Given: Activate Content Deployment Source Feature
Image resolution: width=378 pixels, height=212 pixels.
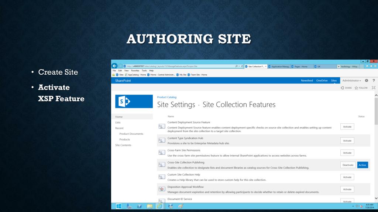Looking at the screenshot, I should (x=347, y=127).
